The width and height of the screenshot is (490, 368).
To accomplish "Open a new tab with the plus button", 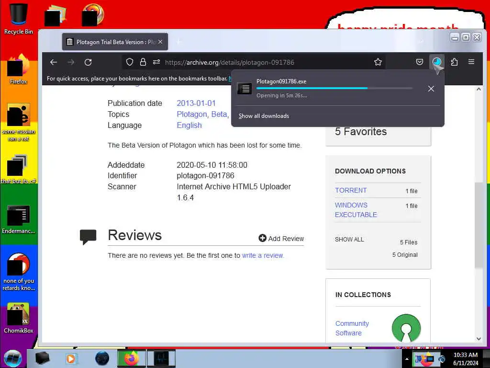I will [179, 42].
